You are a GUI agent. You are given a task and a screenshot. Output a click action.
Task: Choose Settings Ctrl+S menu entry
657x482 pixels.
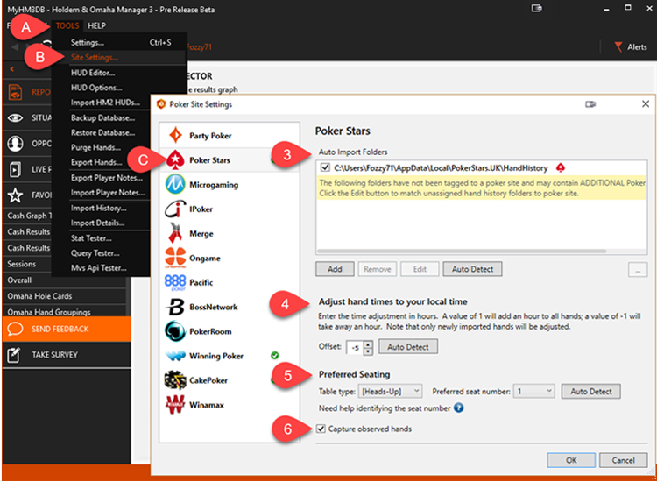pos(119,42)
